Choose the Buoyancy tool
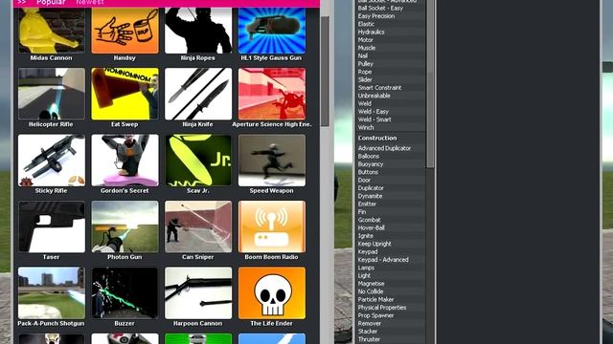Image resolution: width=613 pixels, height=344 pixels. point(371,164)
